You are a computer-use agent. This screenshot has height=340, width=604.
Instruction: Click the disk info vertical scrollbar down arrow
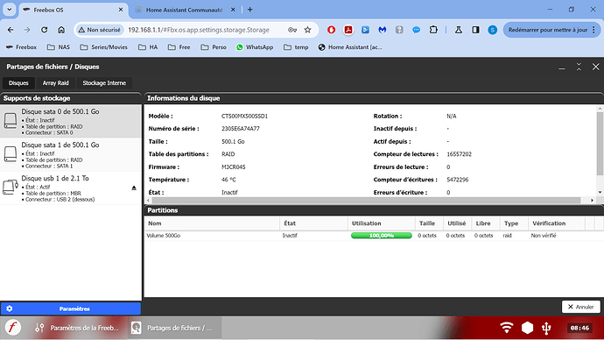[x=600, y=193]
